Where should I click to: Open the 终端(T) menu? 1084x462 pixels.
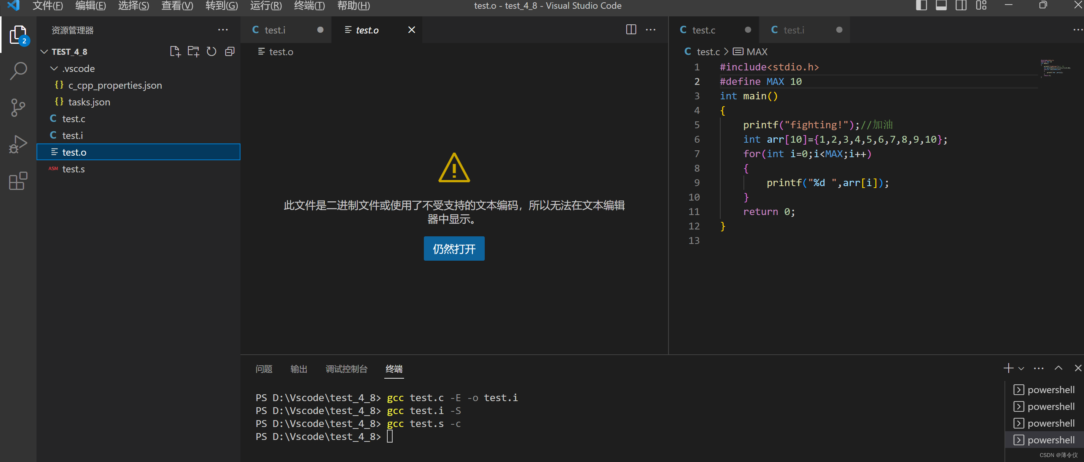point(309,5)
